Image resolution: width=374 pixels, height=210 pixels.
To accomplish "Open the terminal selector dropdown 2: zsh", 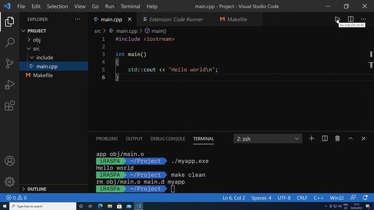I will coord(268,139).
